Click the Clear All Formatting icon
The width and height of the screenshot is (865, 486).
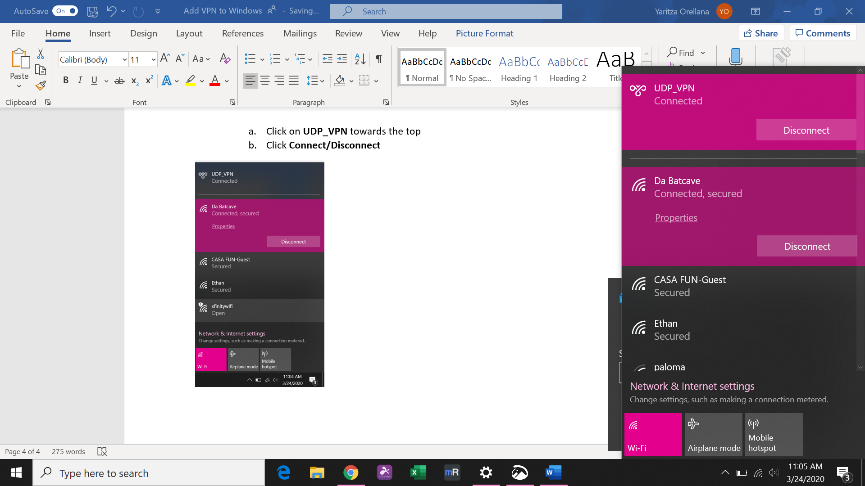[x=225, y=59]
